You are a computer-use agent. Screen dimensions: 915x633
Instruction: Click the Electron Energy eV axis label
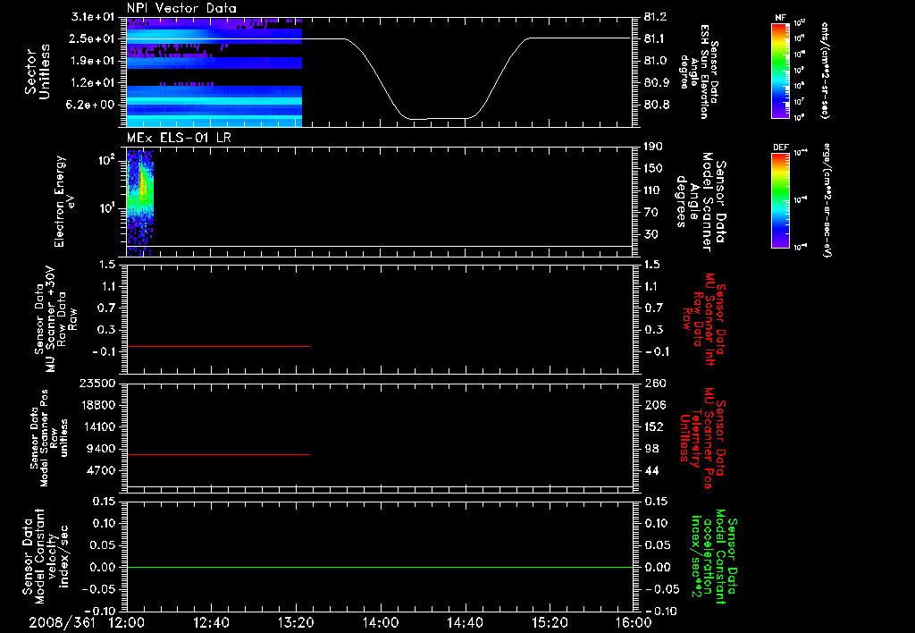tap(63, 201)
